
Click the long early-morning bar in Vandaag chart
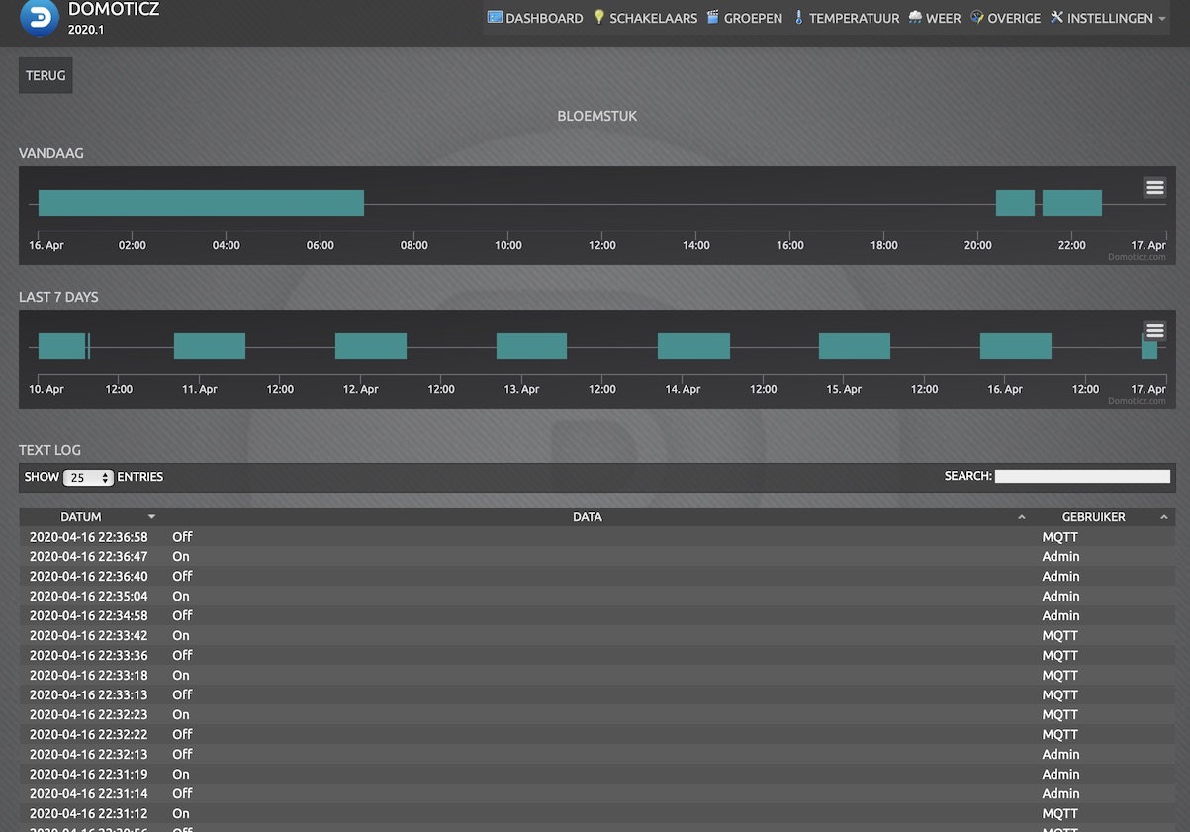click(x=201, y=203)
